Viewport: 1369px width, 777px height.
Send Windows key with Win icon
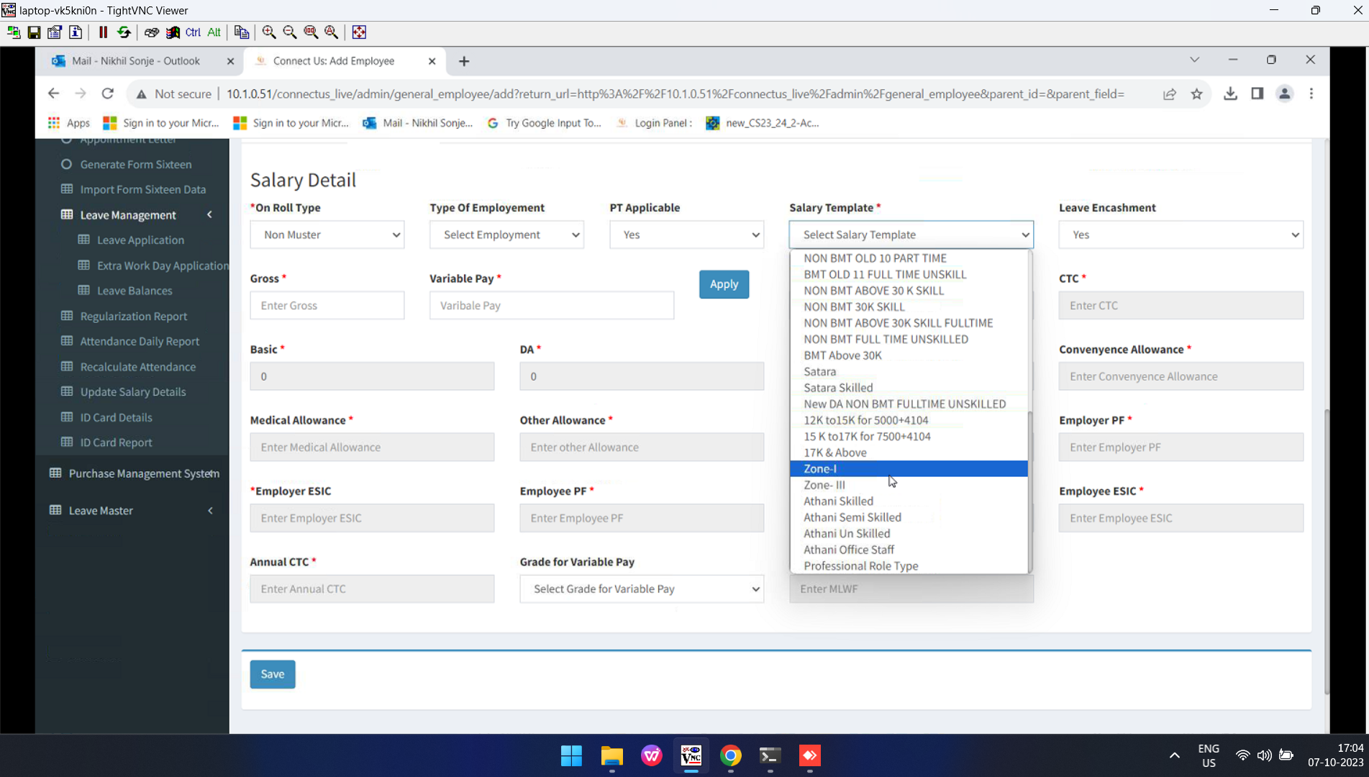click(x=173, y=32)
